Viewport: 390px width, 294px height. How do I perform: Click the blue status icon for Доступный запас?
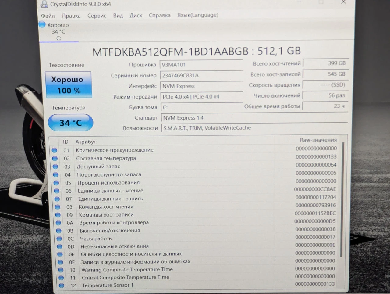coord(55,167)
